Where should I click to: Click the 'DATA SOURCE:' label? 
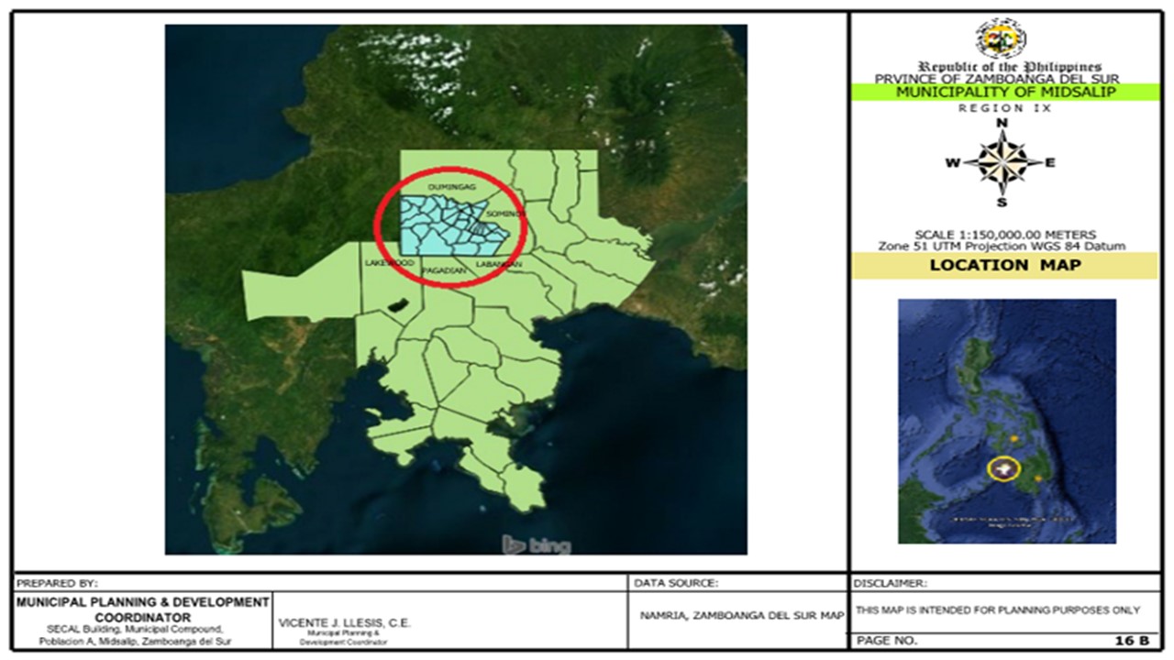[x=676, y=583]
